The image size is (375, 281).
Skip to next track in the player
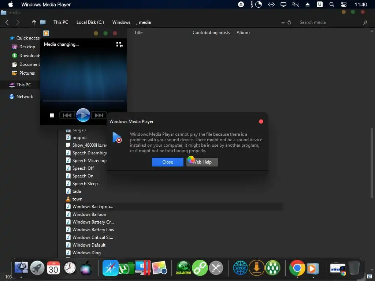pyautogui.click(x=99, y=115)
